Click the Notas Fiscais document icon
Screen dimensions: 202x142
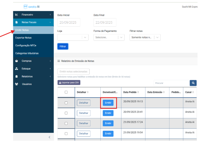point(17,22)
